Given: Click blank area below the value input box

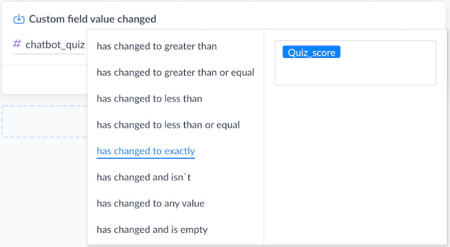Looking at the screenshot, I should click(355, 163).
